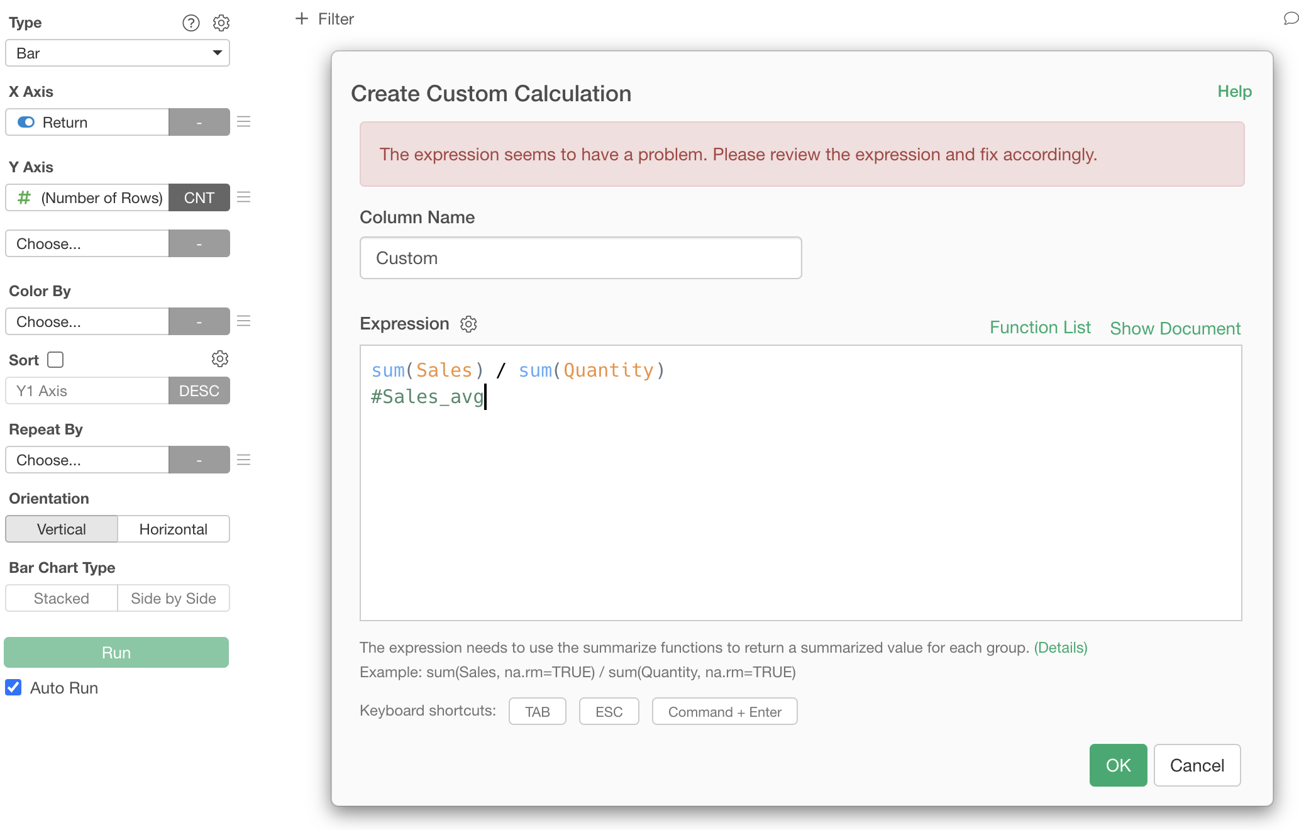Uncheck the Auto Run checkbox
This screenshot has height=830, width=1299.
13,687
